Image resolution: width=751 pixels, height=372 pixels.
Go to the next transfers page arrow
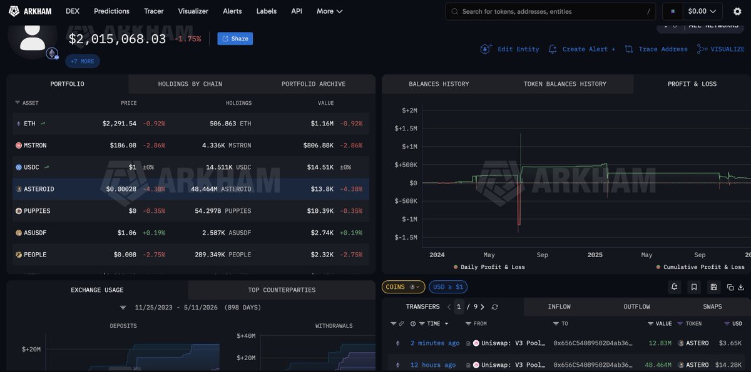pos(482,307)
